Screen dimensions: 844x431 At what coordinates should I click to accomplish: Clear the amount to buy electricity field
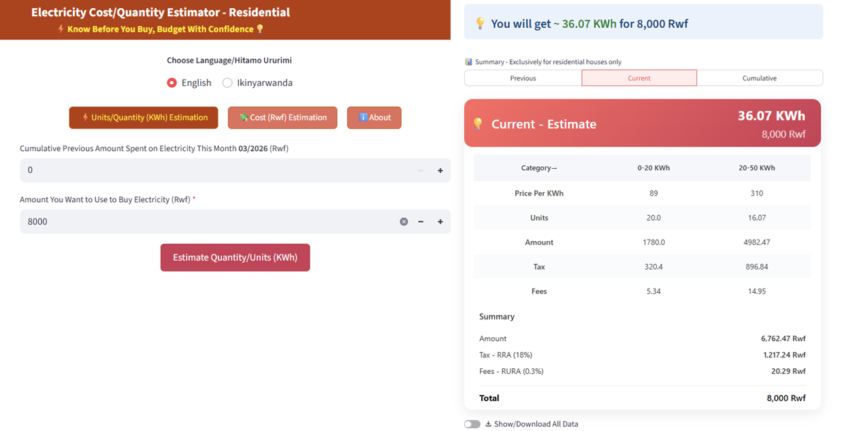[404, 222]
